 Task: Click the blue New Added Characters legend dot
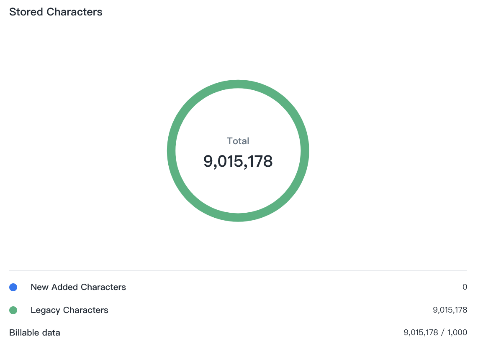pyautogui.click(x=13, y=287)
